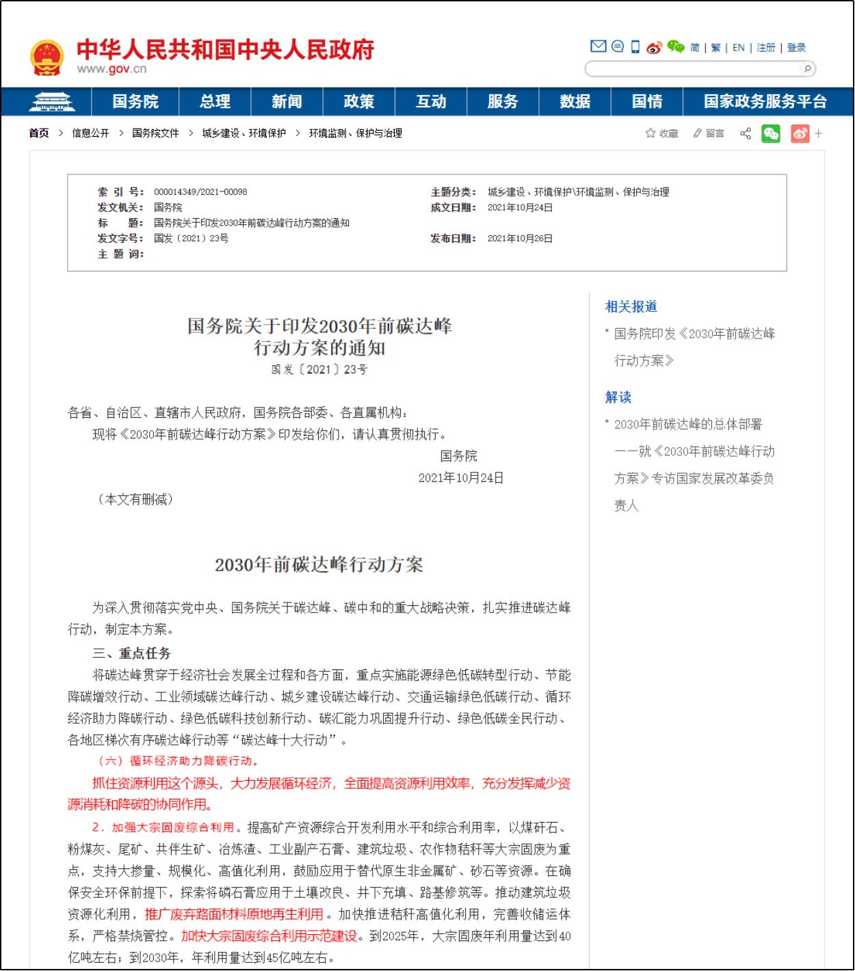Image resolution: width=855 pixels, height=971 pixels.
Task: Click the index number 000014349/2021-00098
Action: tap(200, 192)
